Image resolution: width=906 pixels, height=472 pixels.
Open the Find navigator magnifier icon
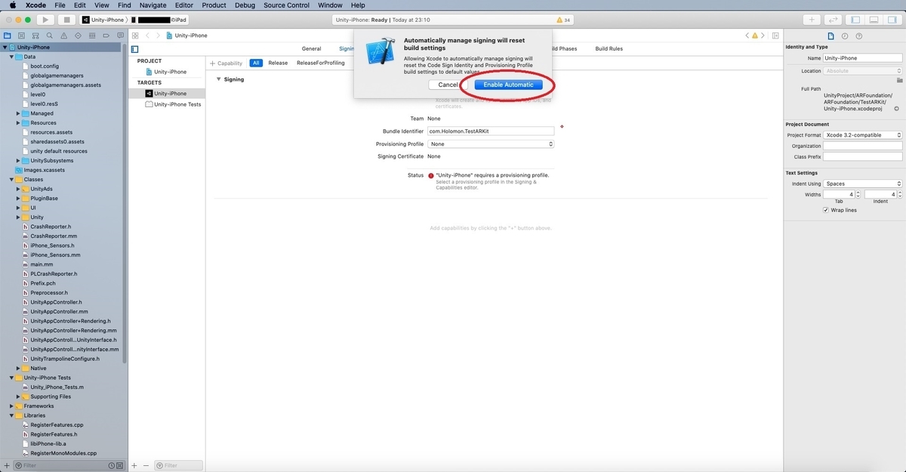[50, 35]
